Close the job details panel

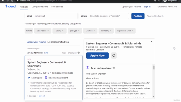click(152, 42)
